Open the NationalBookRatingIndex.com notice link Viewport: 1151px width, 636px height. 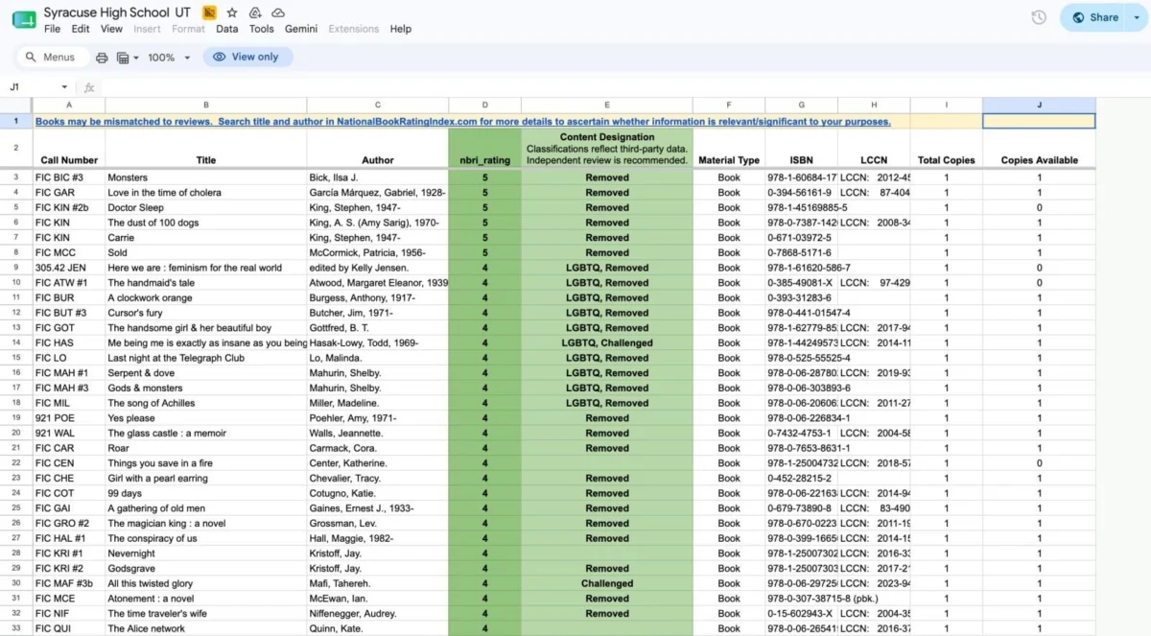(463, 122)
